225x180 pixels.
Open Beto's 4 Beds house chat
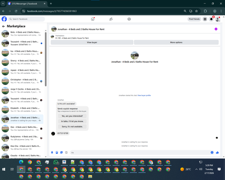(22, 34)
